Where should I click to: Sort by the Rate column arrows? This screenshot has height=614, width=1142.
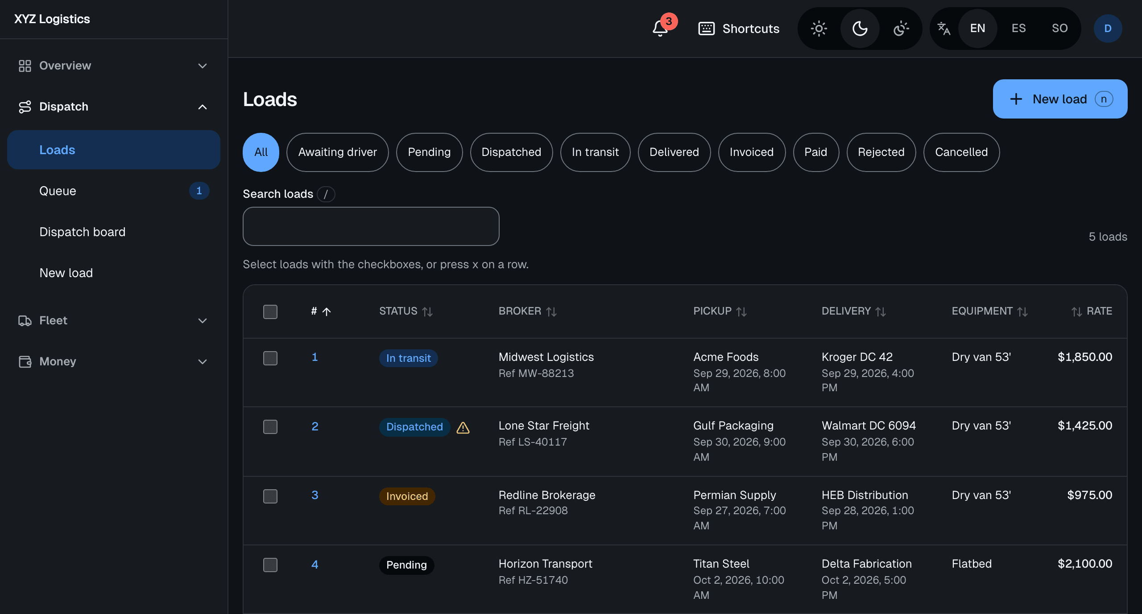(1077, 311)
